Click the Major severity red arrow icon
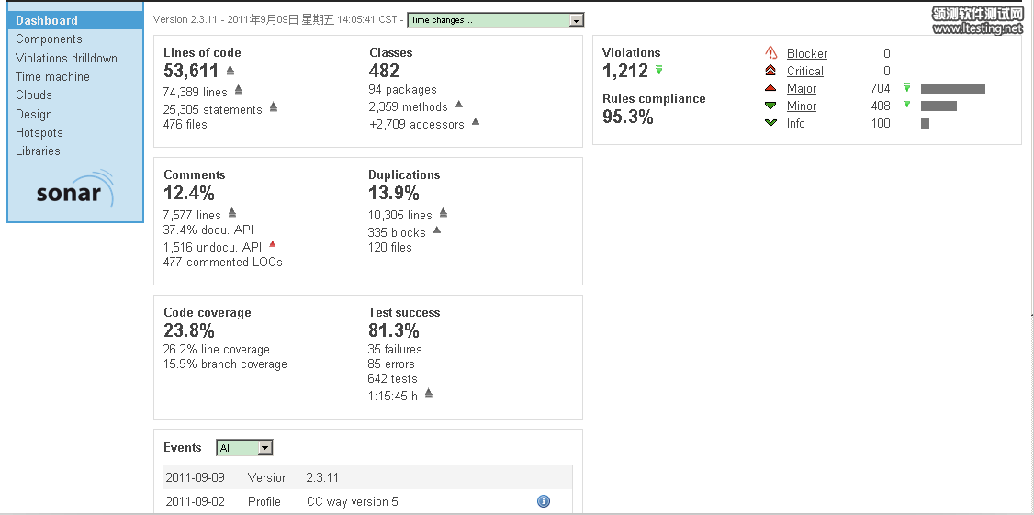This screenshot has height=515, width=1034. (x=771, y=88)
